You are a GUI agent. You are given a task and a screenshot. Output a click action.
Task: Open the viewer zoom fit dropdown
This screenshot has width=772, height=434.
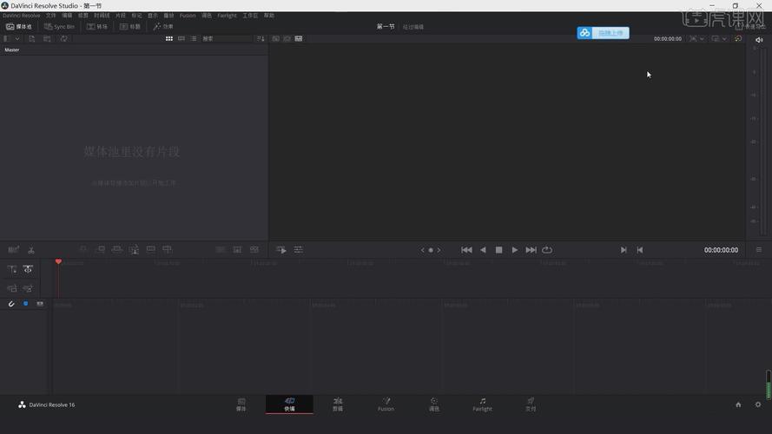tap(696, 38)
